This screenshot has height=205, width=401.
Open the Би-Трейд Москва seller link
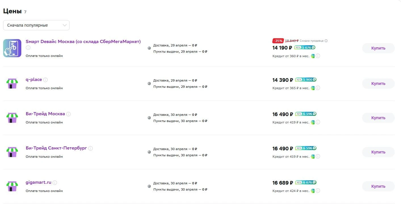point(45,114)
